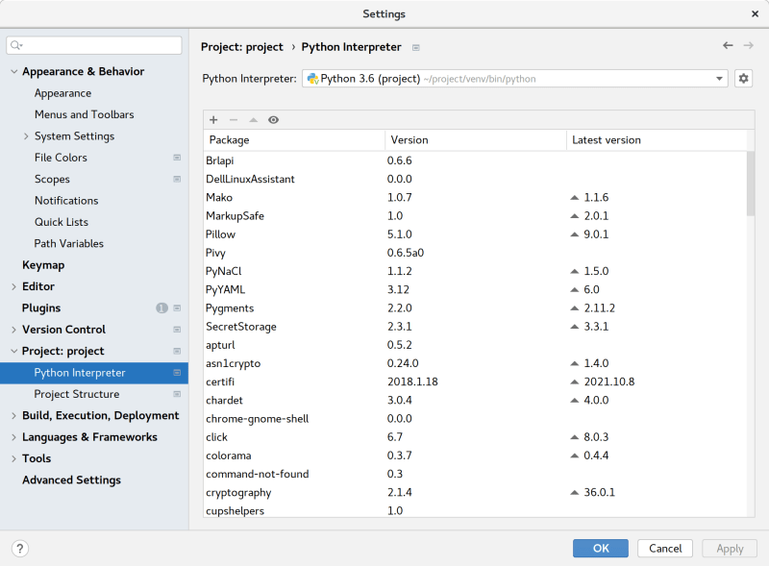The width and height of the screenshot is (769, 566).
Task: Upgrade a package using the up-arrow icon
Action: pos(253,120)
